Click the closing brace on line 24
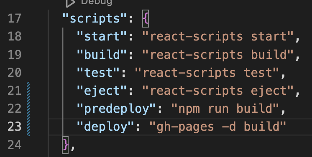 pyautogui.click(x=66, y=145)
